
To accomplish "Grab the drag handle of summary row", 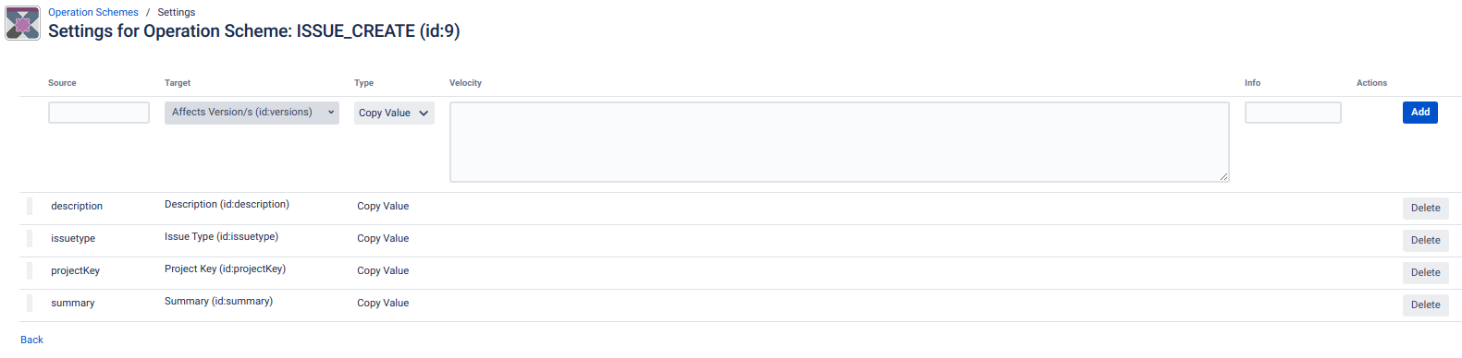I will click(29, 304).
